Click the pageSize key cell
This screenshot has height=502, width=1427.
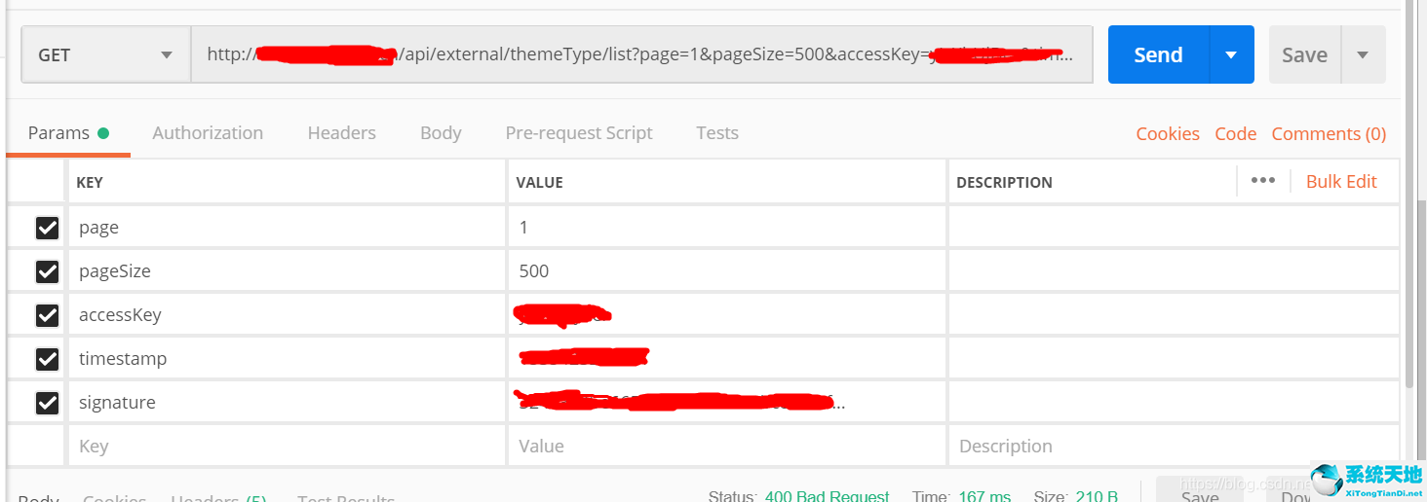(288, 271)
